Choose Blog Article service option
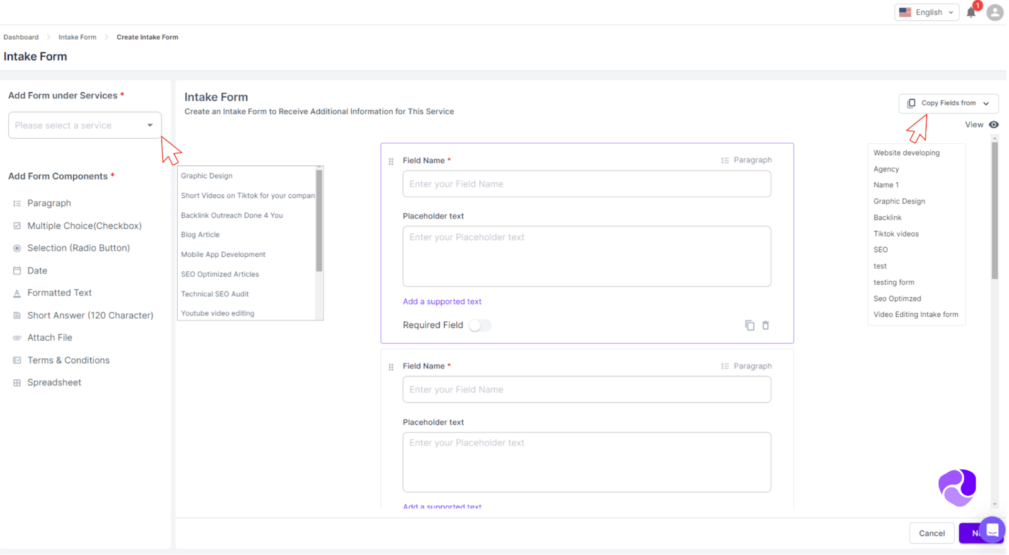Screen dimensions: 1009x555 [200, 235]
